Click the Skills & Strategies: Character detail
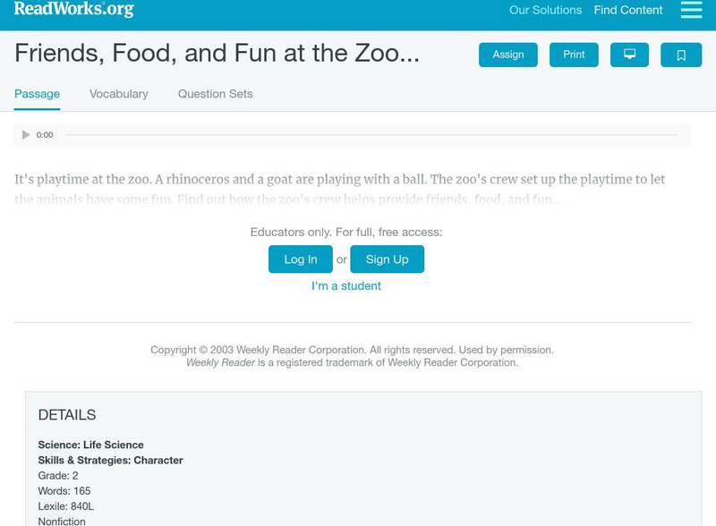The height and width of the screenshot is (526, 716). (x=110, y=460)
